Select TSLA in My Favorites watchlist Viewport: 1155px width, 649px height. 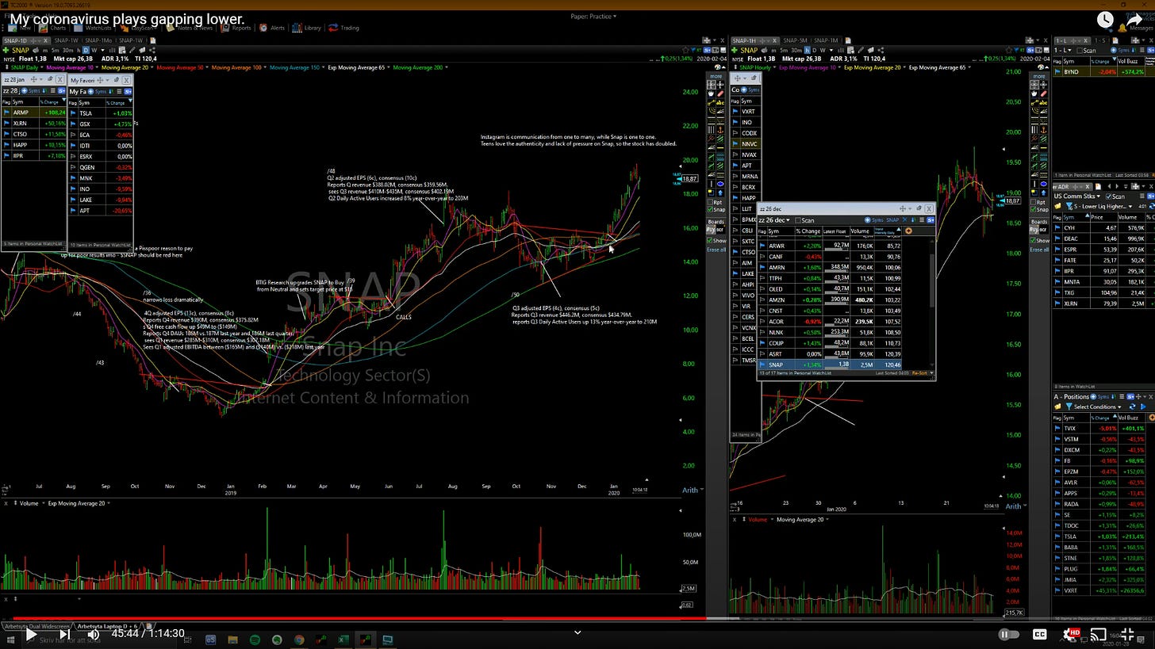[101, 113]
